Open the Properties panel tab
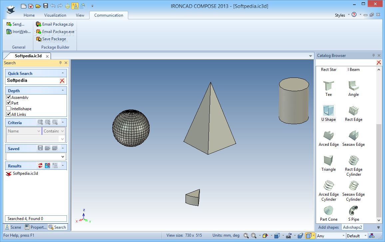 pos(36,227)
